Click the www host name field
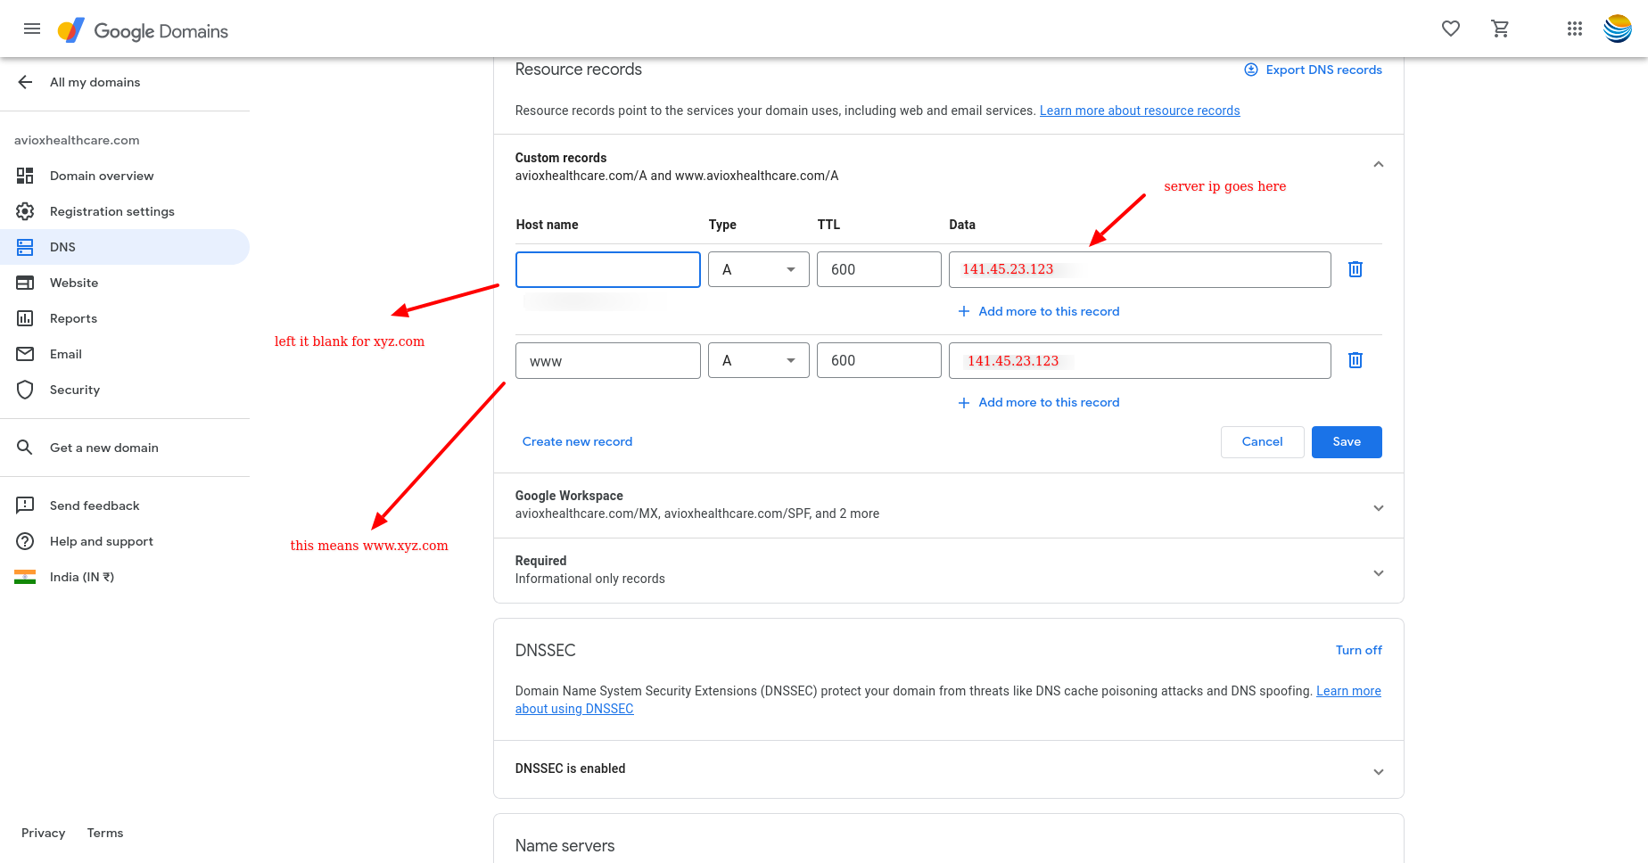Screen dimensions: 1648x863 pyautogui.click(x=608, y=360)
